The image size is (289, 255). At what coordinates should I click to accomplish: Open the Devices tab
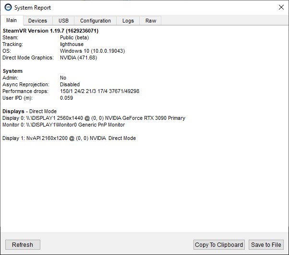pyautogui.click(x=37, y=21)
